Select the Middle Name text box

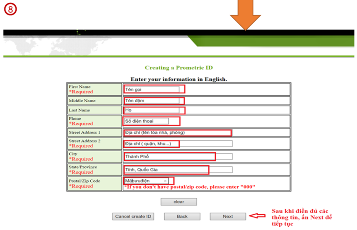point(152,100)
